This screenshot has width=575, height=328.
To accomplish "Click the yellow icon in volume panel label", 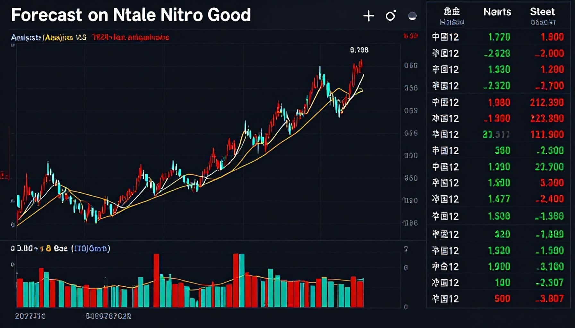I will coord(48,249).
